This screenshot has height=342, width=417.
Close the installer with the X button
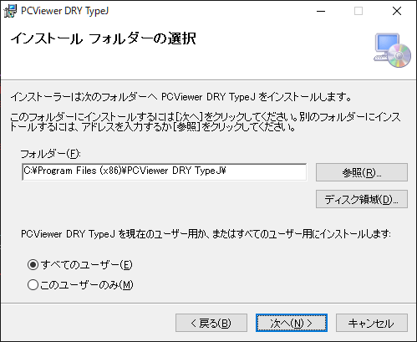tap(397, 11)
